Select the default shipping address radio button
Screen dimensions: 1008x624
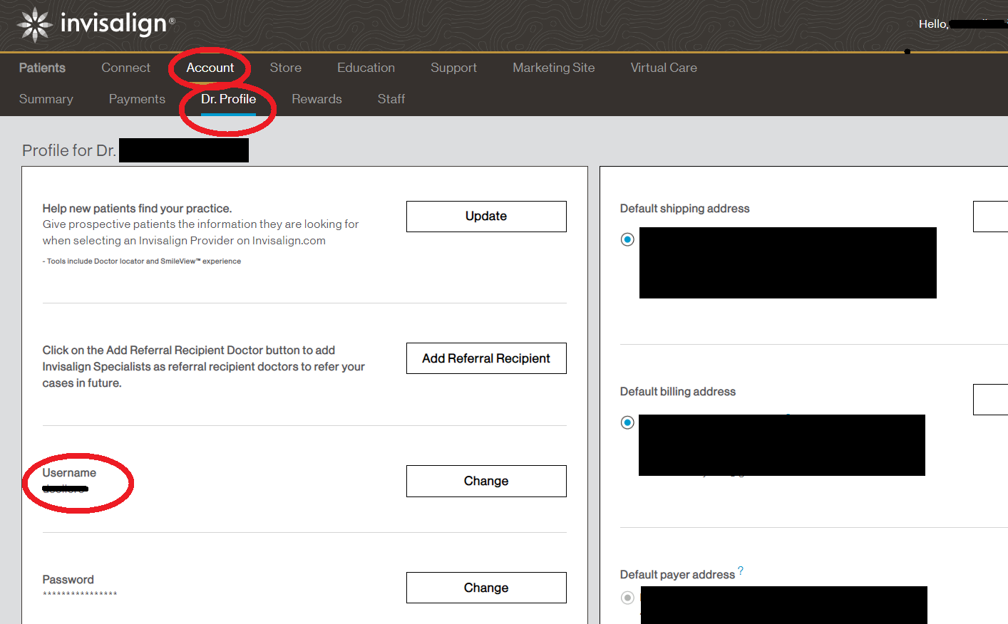627,239
